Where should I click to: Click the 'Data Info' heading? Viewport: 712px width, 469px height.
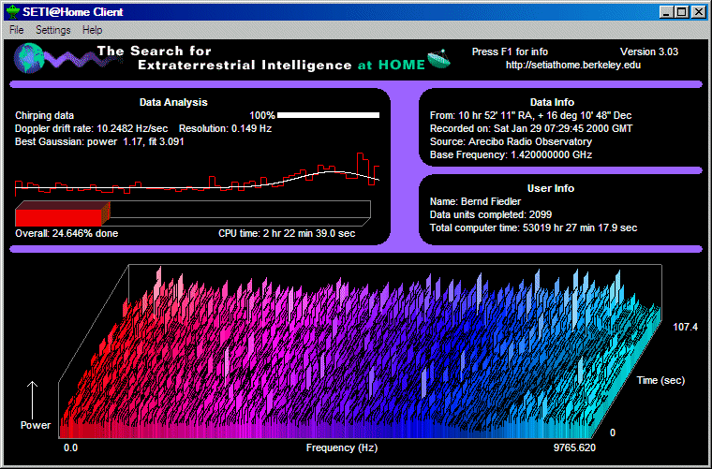[x=552, y=103]
